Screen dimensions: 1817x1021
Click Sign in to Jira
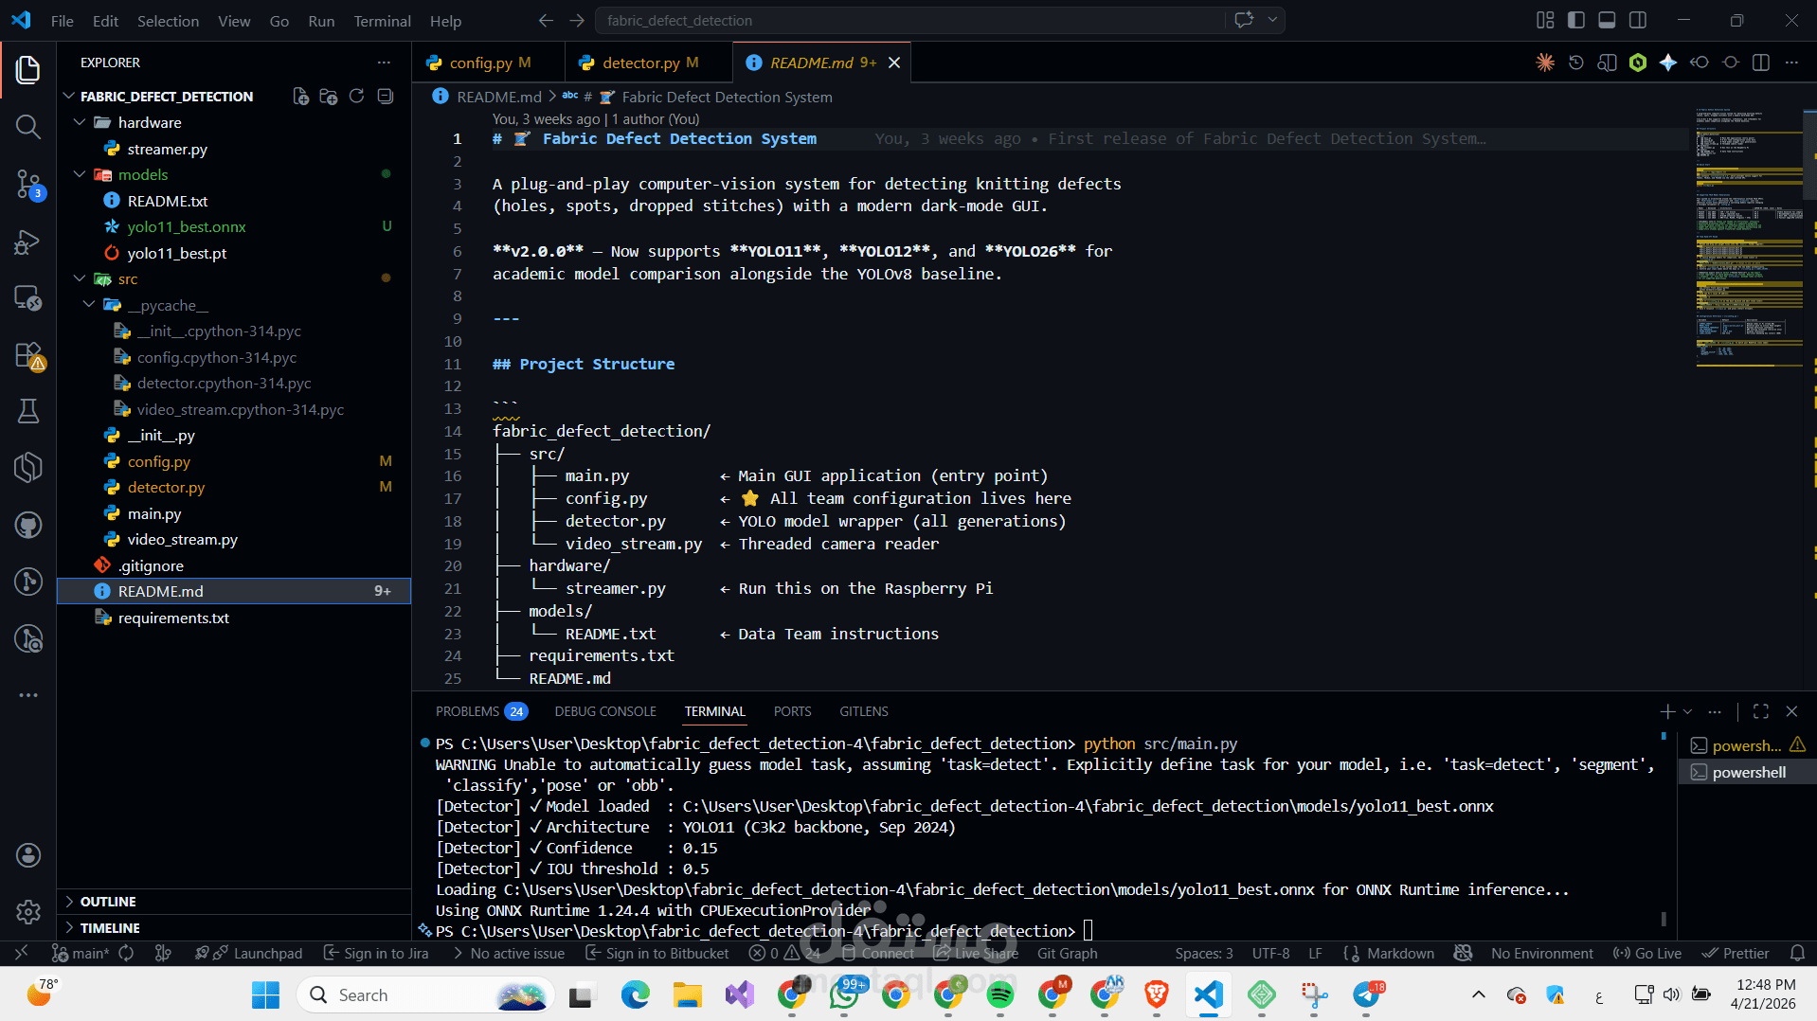click(376, 953)
